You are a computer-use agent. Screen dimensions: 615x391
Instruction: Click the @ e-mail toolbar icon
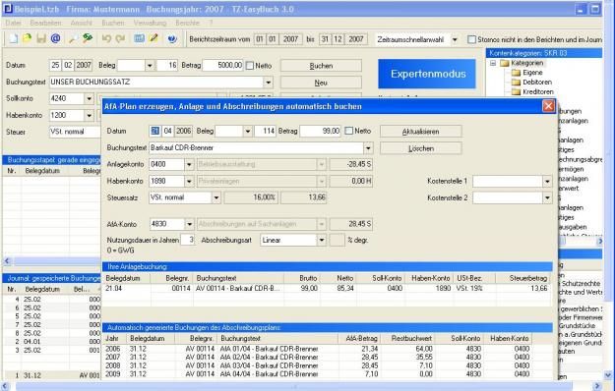[56, 38]
